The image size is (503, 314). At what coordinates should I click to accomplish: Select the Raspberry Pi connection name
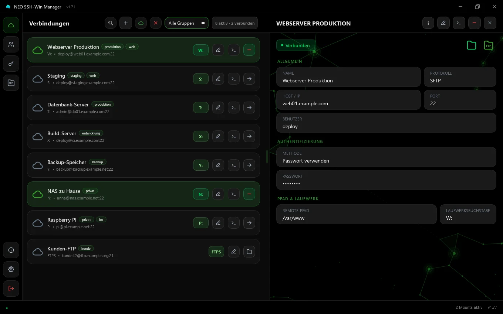pyautogui.click(x=62, y=220)
